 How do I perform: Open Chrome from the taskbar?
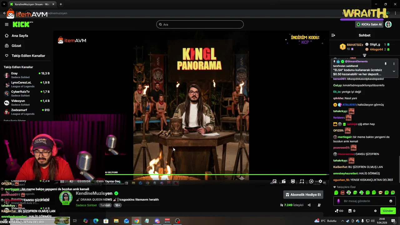pyautogui.click(x=137, y=221)
